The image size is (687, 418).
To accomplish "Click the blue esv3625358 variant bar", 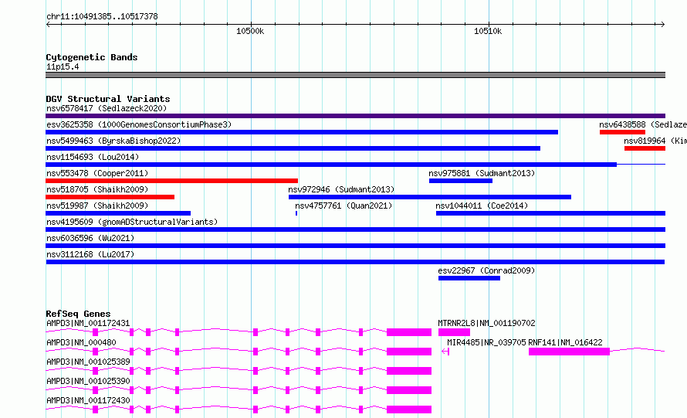I will click(302, 132).
